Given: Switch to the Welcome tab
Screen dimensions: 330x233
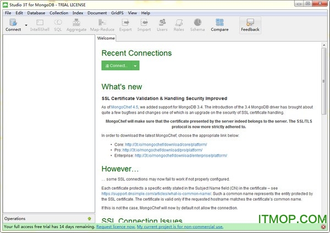Looking at the screenshot, I should coord(106,38).
